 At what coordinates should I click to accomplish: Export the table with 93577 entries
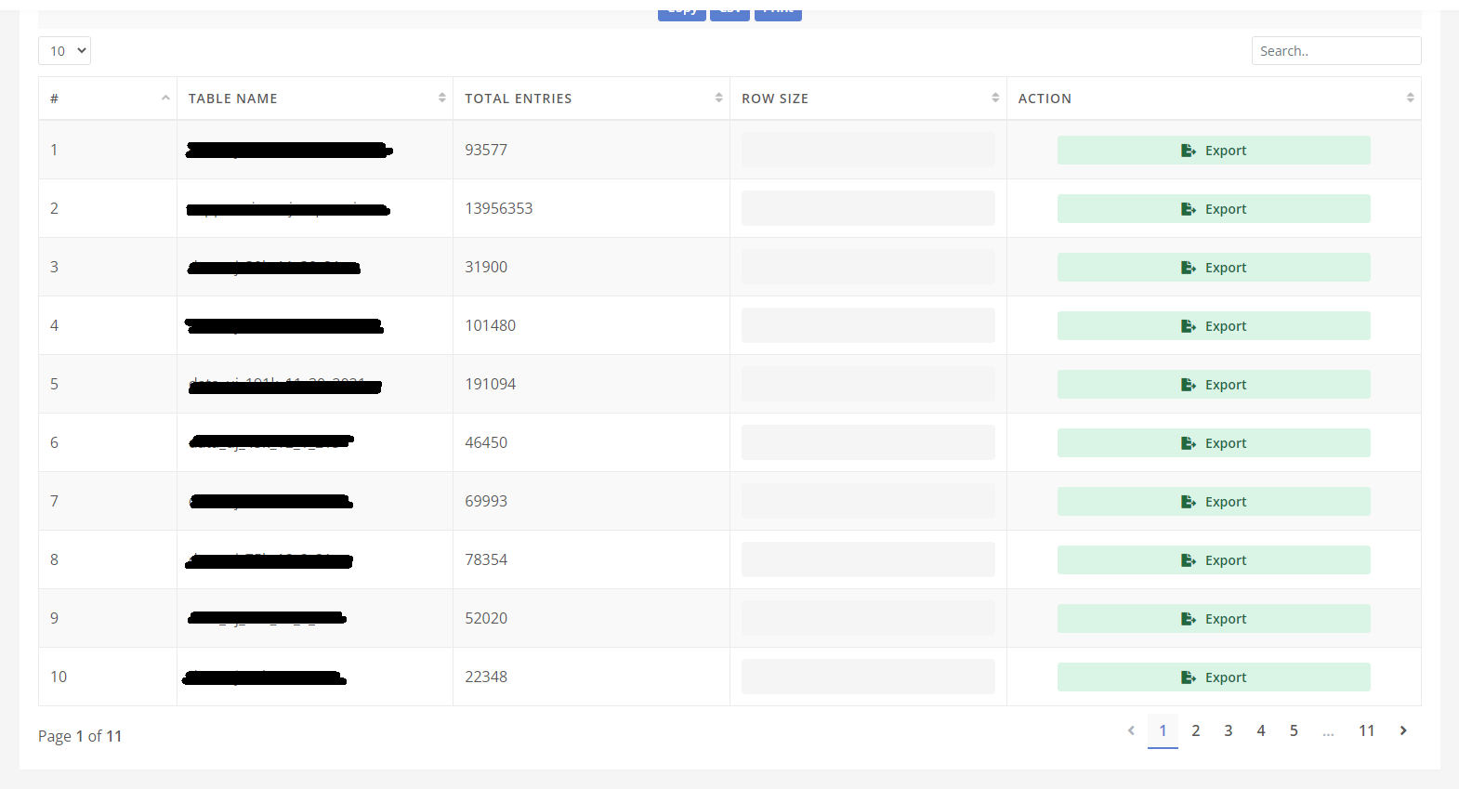click(1214, 151)
